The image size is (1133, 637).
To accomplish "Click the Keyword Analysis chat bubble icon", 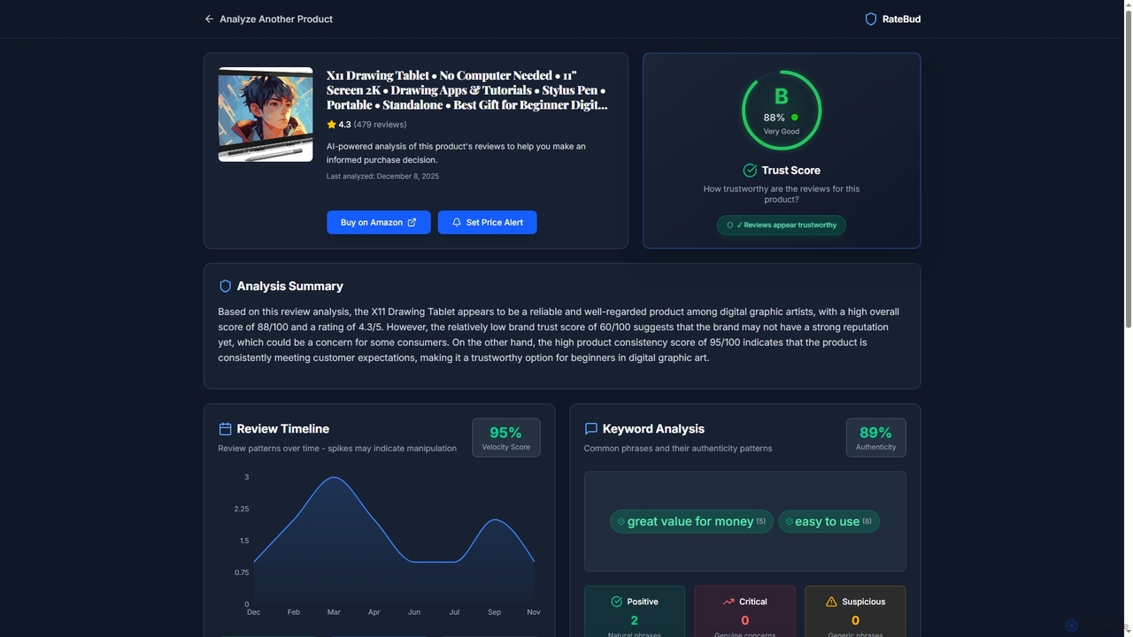I will pyautogui.click(x=591, y=429).
